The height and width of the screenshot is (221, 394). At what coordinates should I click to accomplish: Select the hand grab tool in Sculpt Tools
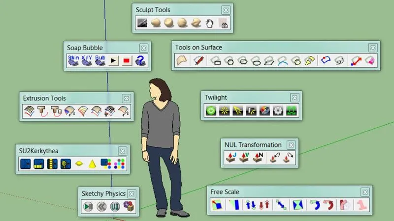pyautogui.click(x=209, y=23)
